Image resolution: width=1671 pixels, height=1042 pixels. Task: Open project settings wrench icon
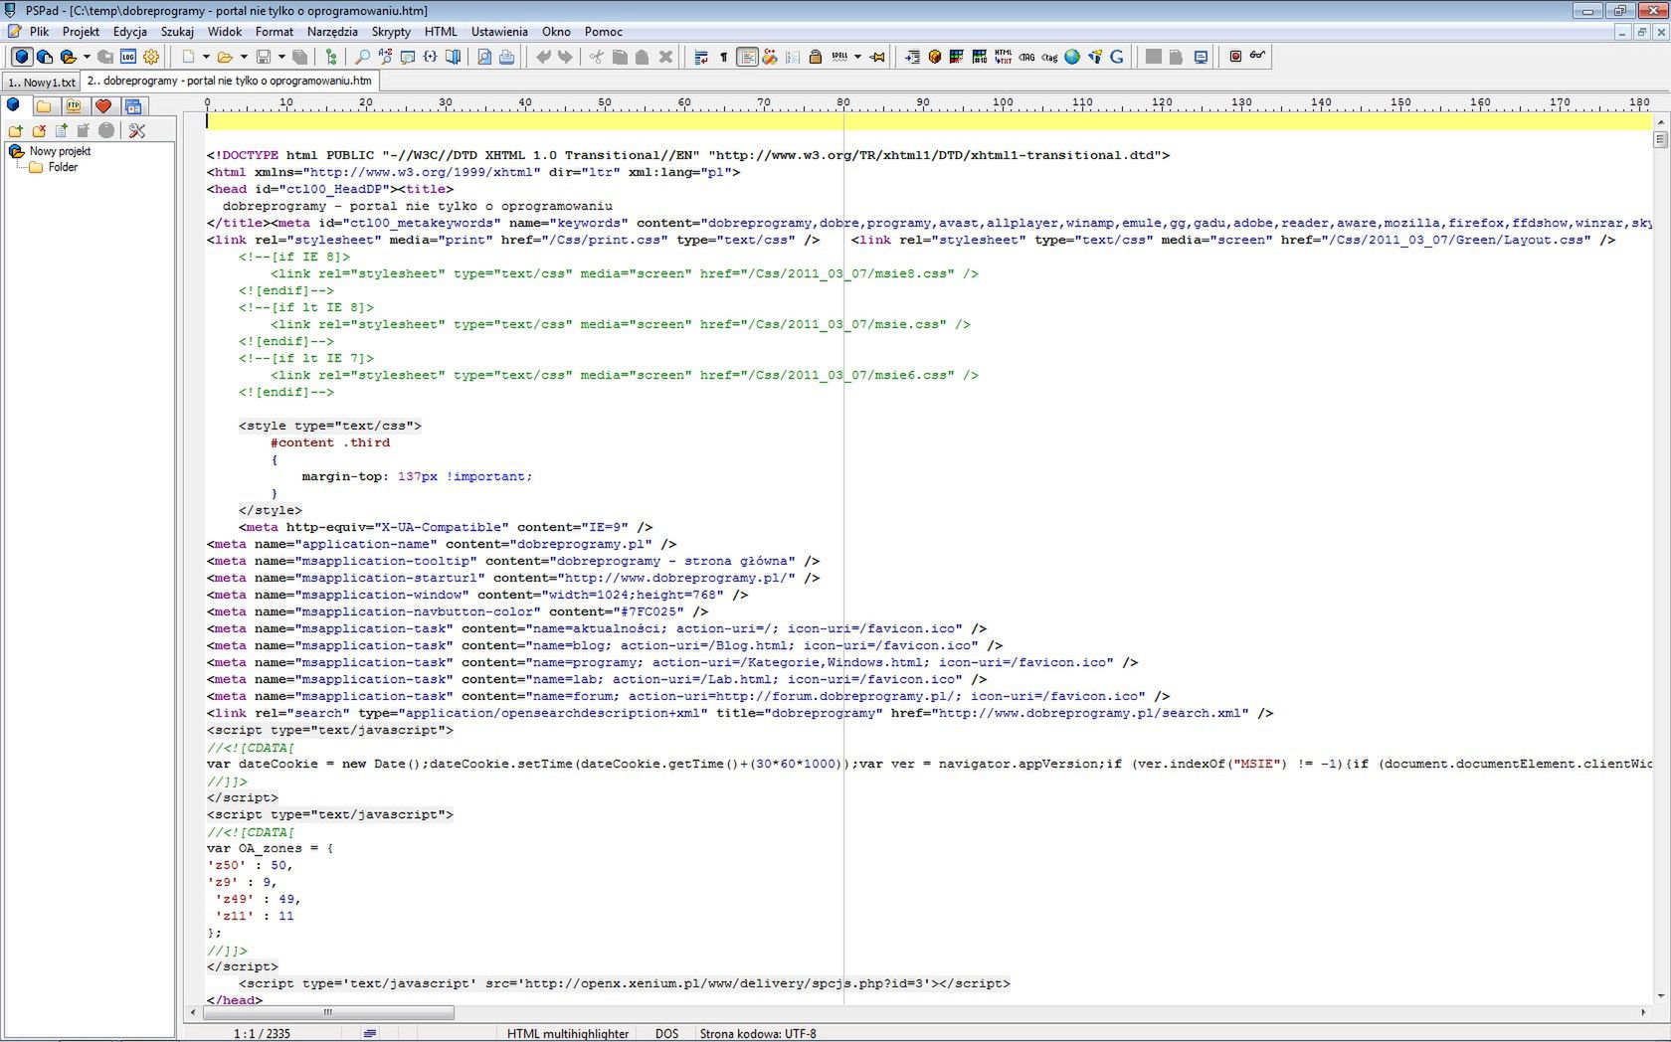click(137, 130)
